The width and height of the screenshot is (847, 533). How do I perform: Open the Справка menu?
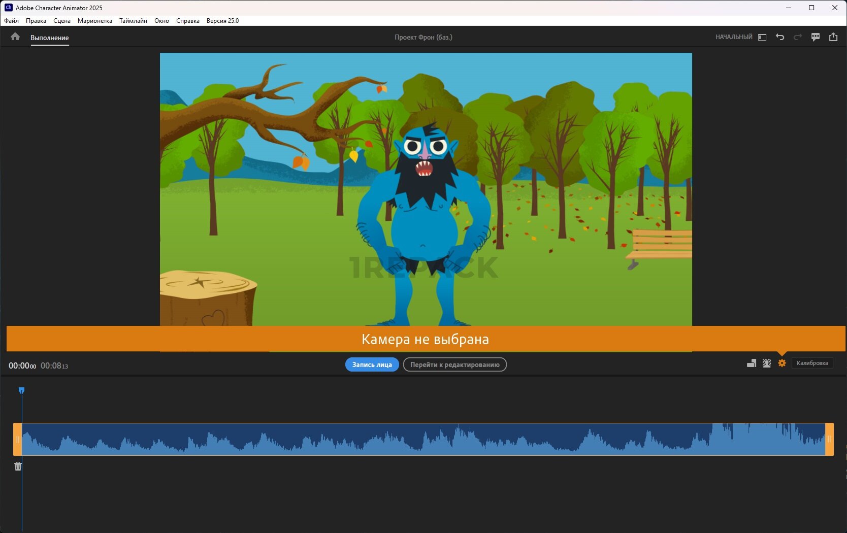point(187,21)
